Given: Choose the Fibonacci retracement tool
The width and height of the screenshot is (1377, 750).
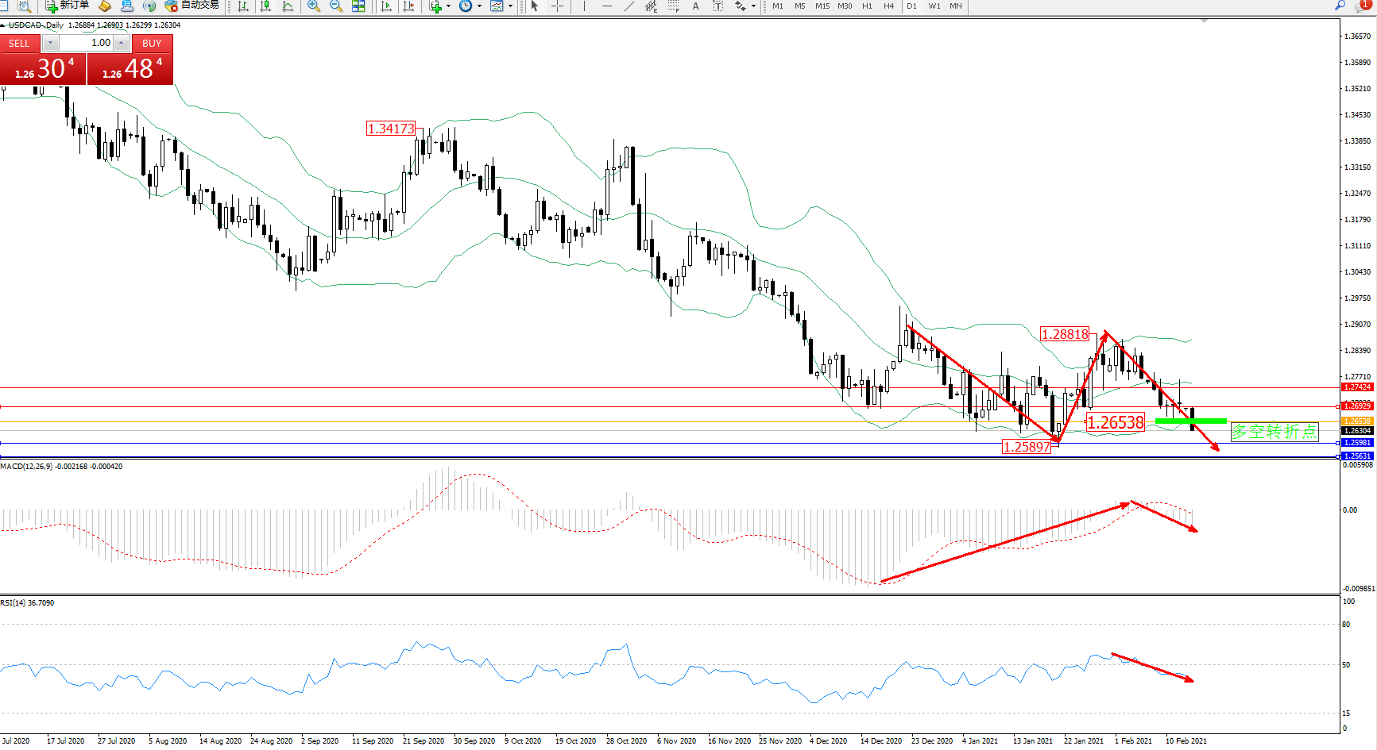Looking at the screenshot, I should click(674, 6).
